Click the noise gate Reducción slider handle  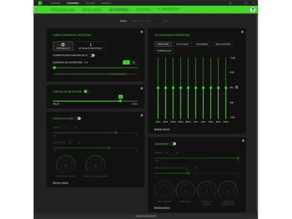[x=109, y=148]
